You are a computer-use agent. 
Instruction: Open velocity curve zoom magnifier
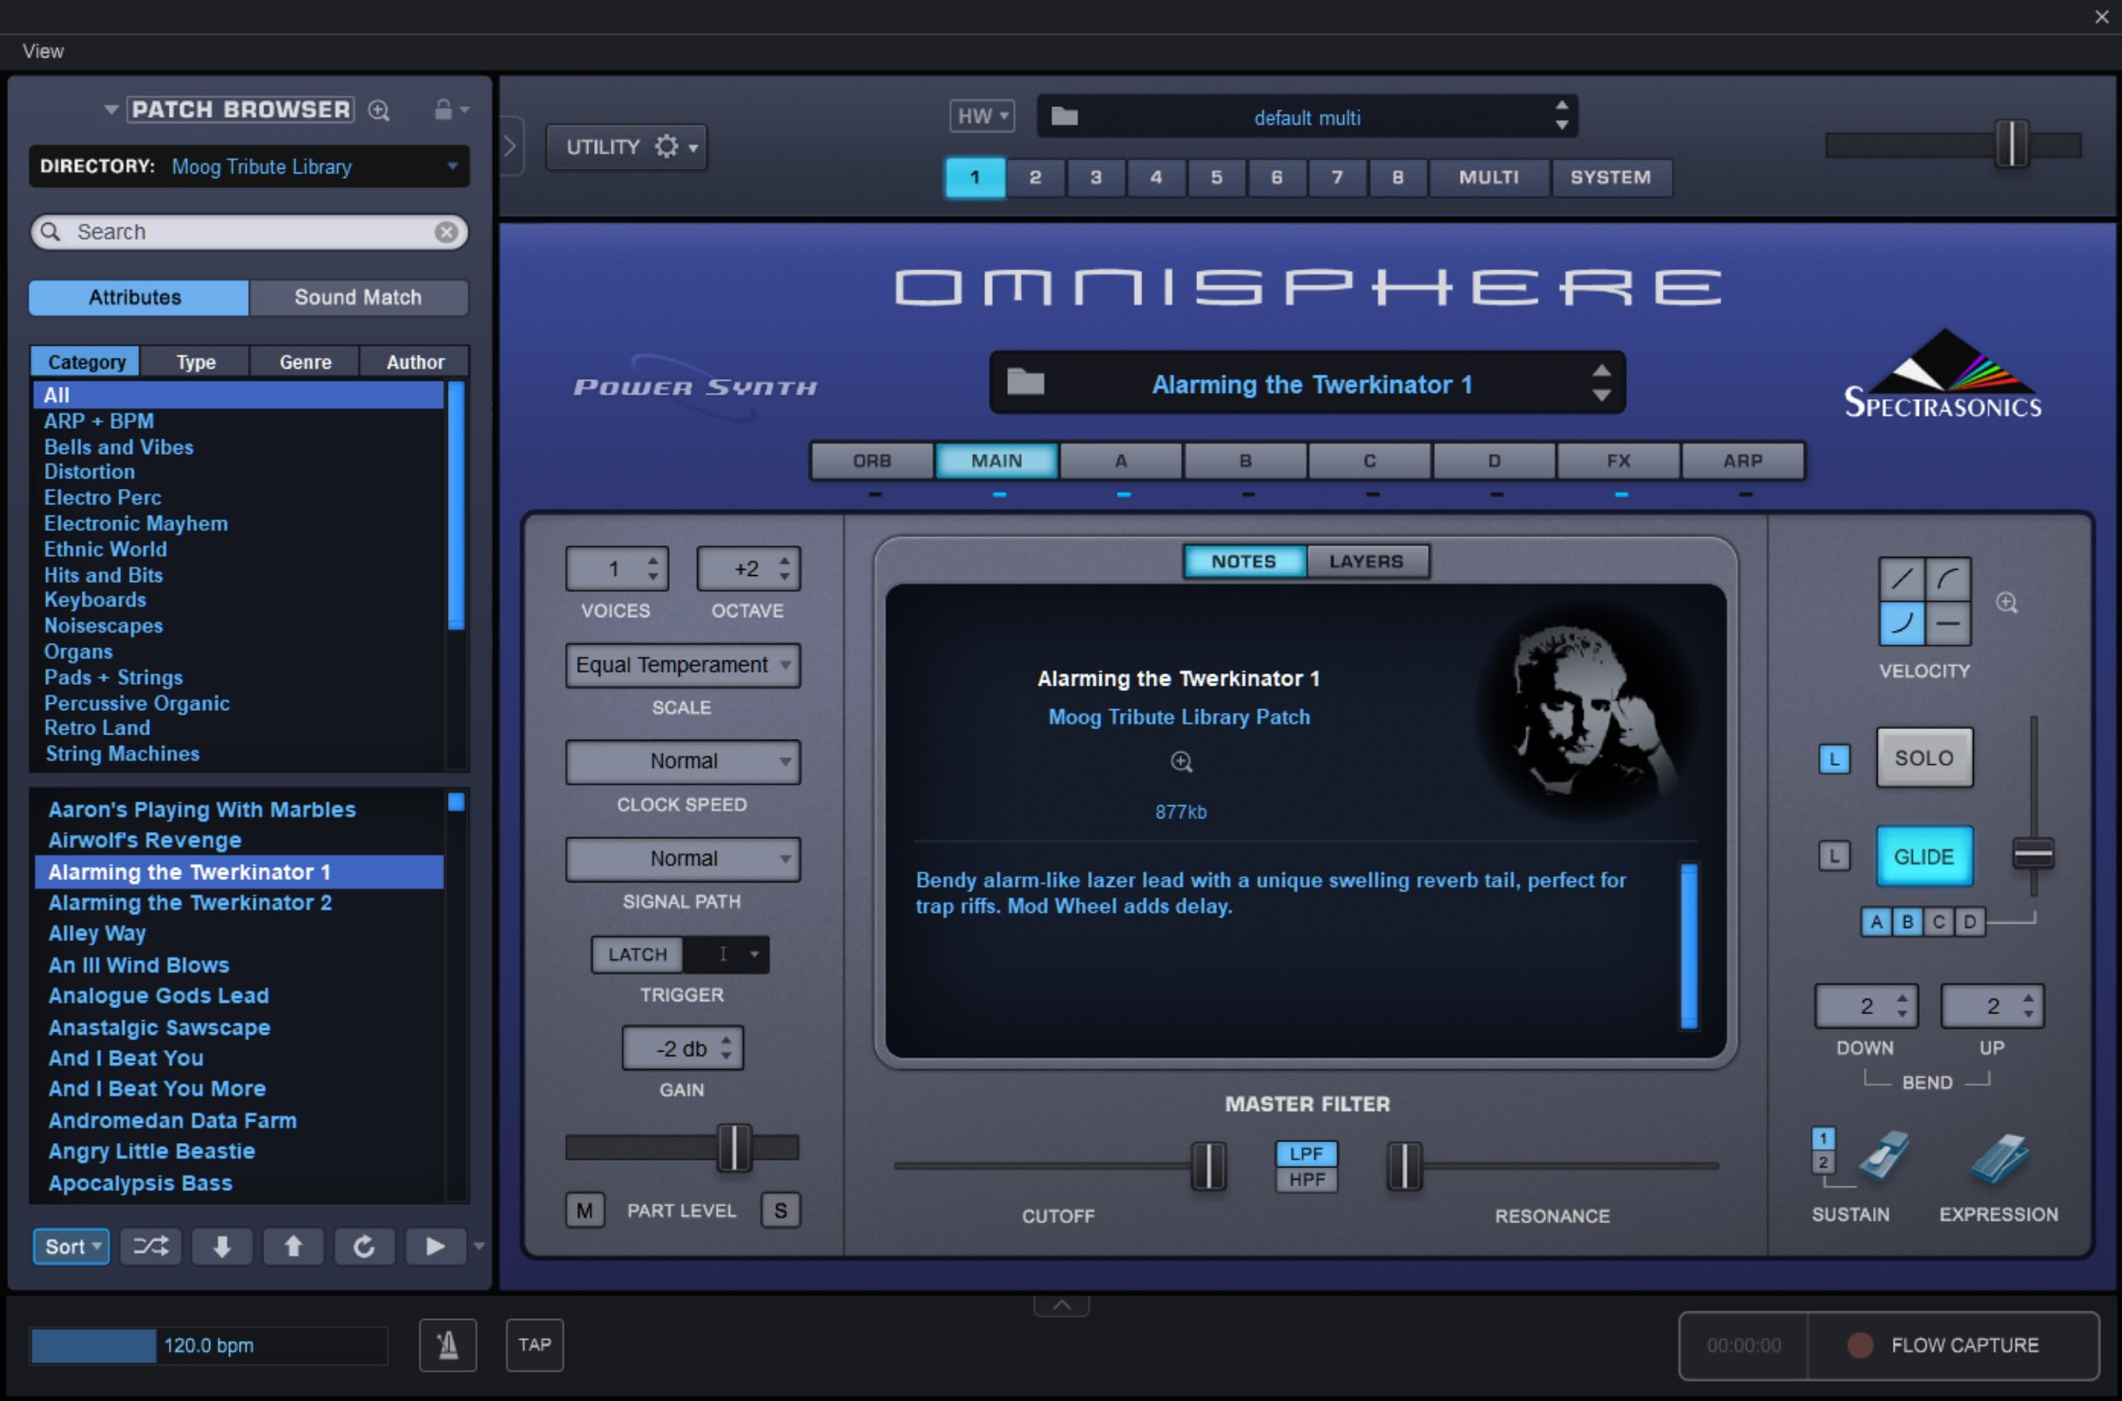(x=2006, y=602)
